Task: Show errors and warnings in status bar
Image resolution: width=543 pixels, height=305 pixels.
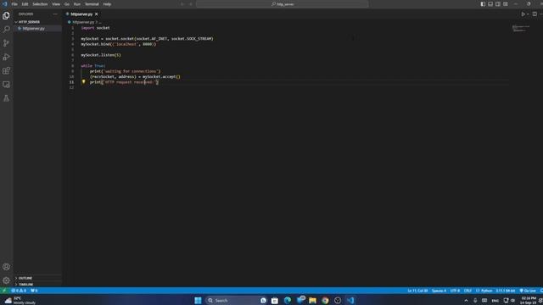Action: coord(19,291)
